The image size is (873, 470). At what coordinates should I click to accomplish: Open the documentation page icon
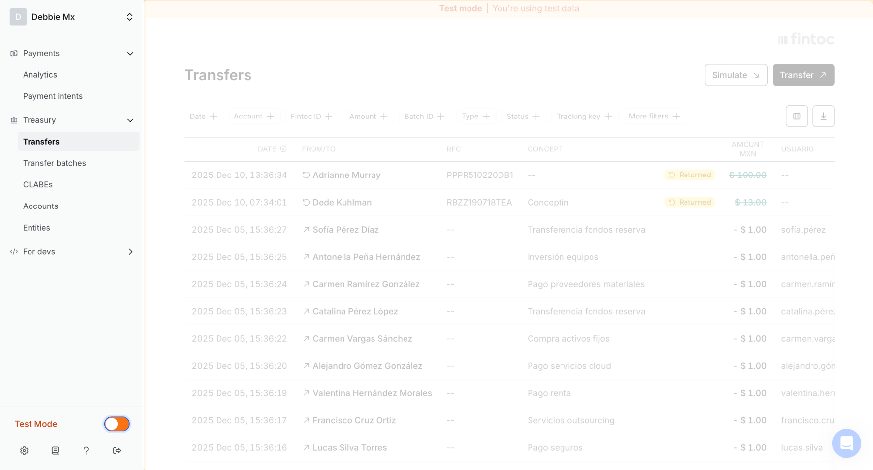(x=55, y=450)
